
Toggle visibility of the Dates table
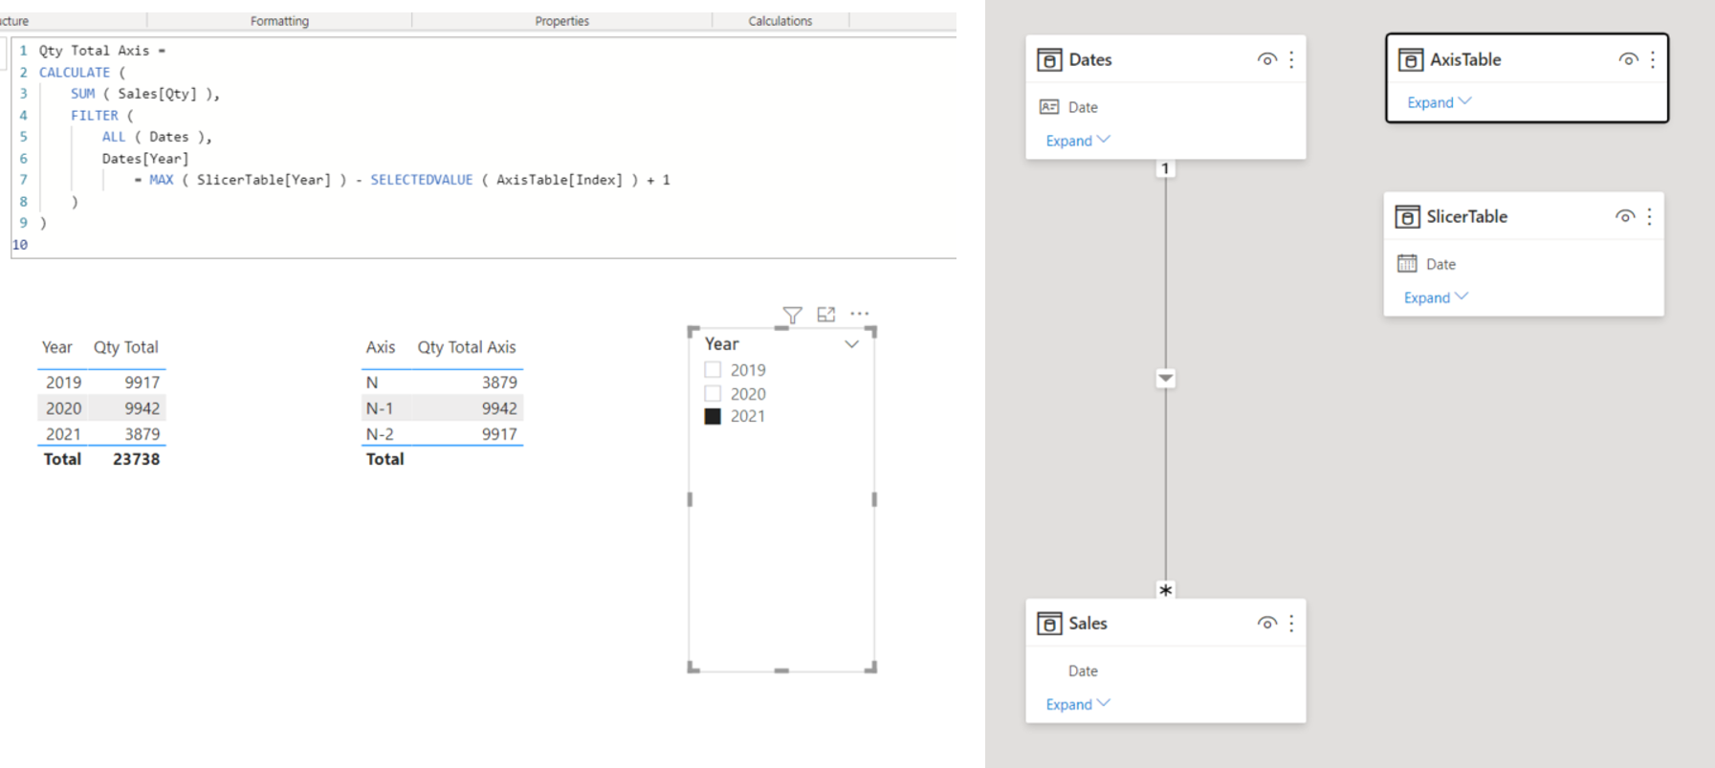click(x=1266, y=59)
